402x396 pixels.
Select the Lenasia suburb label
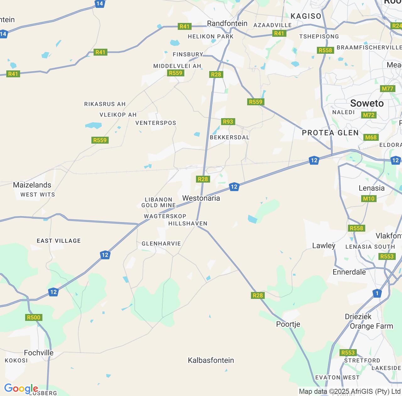(372, 188)
